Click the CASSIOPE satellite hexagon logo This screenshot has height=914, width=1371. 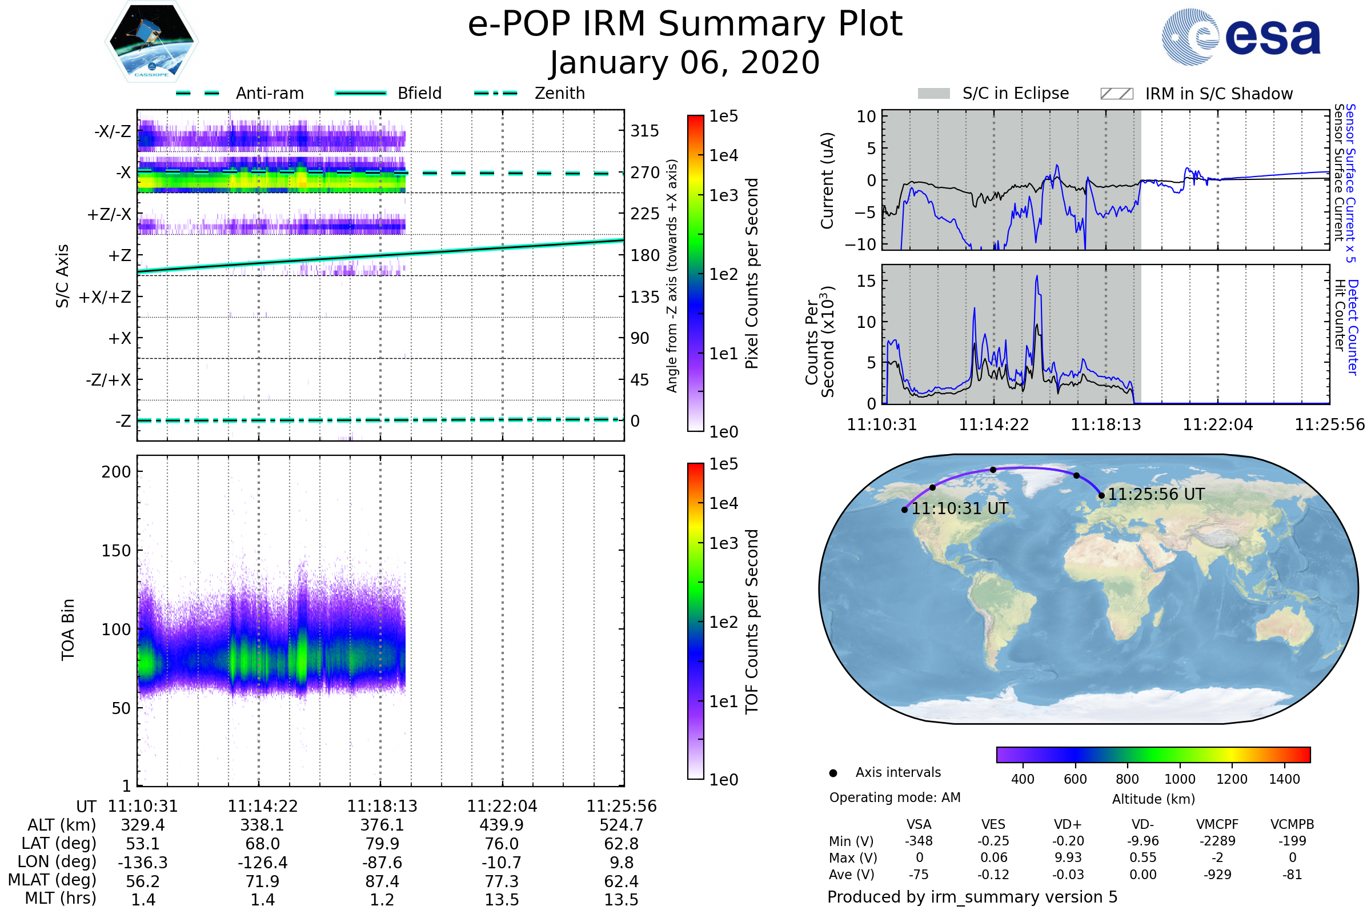pos(151,42)
